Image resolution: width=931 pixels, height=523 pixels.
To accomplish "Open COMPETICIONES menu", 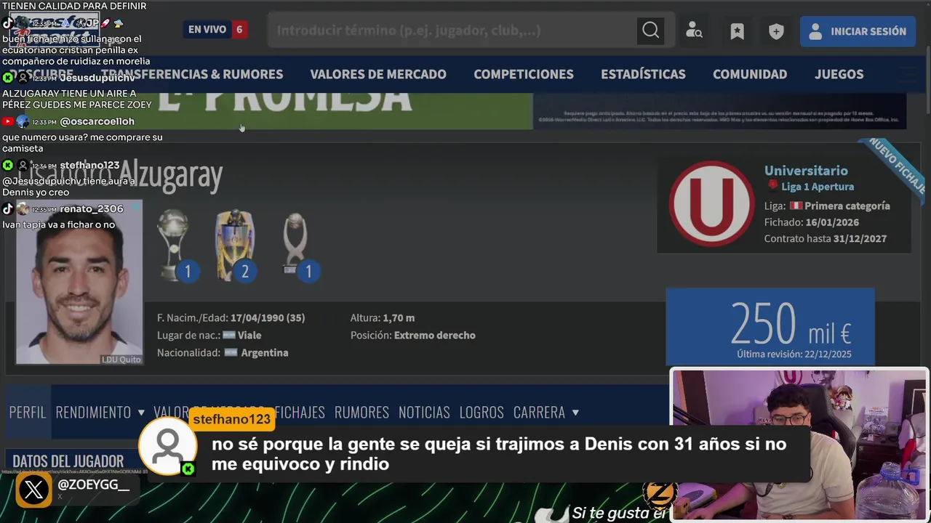I will [524, 74].
